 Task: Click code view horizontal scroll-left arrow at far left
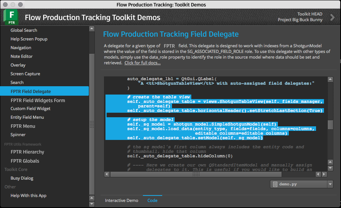pos(107,174)
